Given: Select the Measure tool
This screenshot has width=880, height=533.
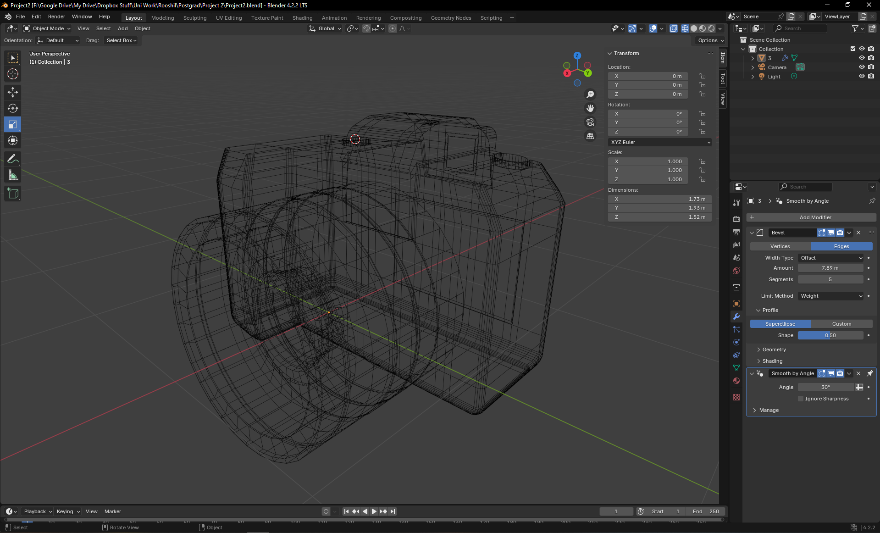Looking at the screenshot, I should (x=12, y=175).
